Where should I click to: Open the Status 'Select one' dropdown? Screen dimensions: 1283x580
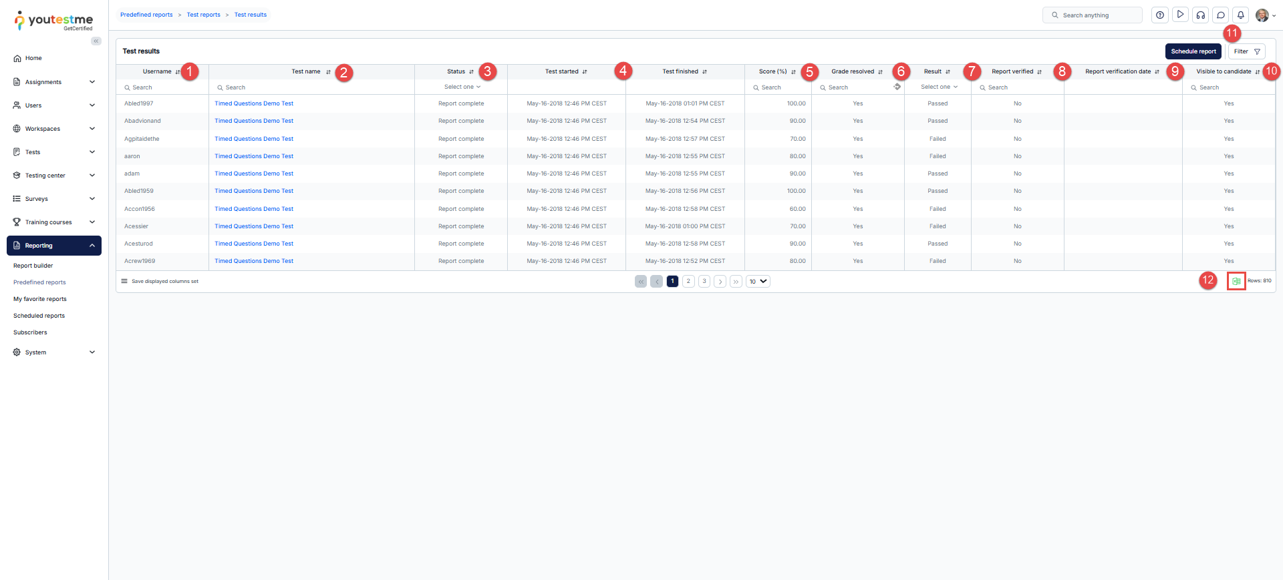(x=462, y=87)
